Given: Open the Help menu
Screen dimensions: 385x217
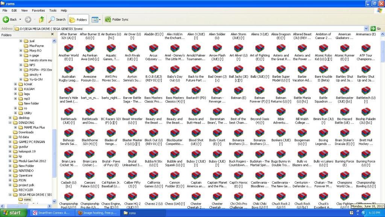Looking at the screenshot, I should [x=64, y=11].
